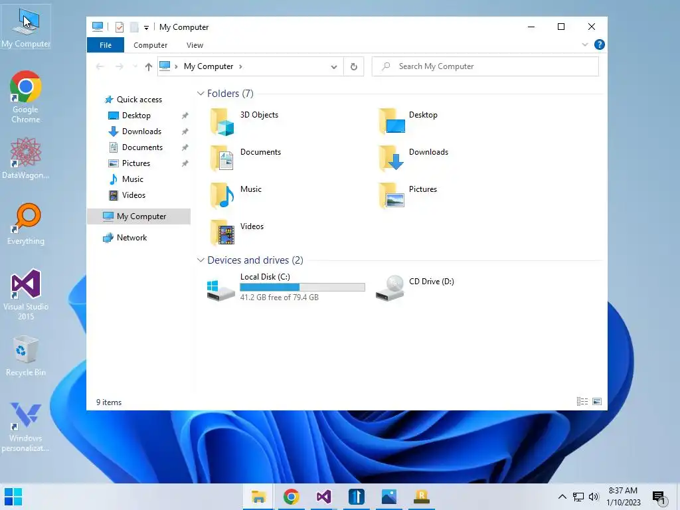Image resolution: width=680 pixels, height=510 pixels.
Task: Switch to Large icons view layout
Action: pyautogui.click(x=597, y=402)
